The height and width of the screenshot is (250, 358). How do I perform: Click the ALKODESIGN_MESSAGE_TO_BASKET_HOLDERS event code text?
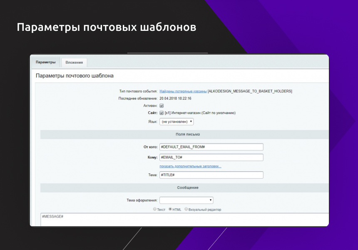pyautogui.click(x=250, y=91)
